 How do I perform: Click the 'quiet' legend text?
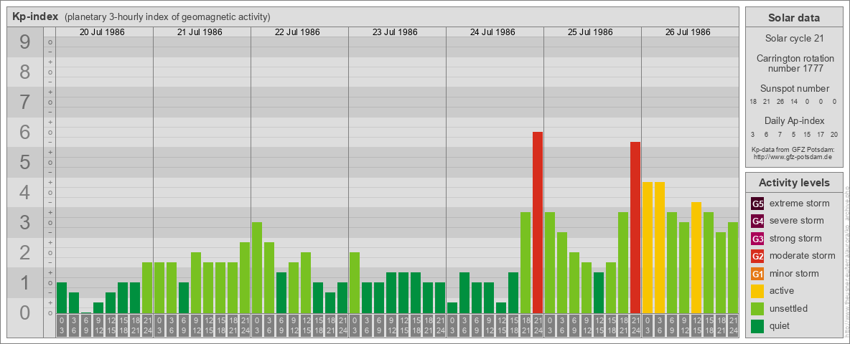[780, 326]
